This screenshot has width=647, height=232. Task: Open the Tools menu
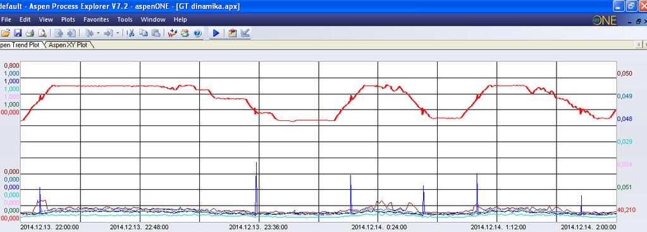(125, 20)
